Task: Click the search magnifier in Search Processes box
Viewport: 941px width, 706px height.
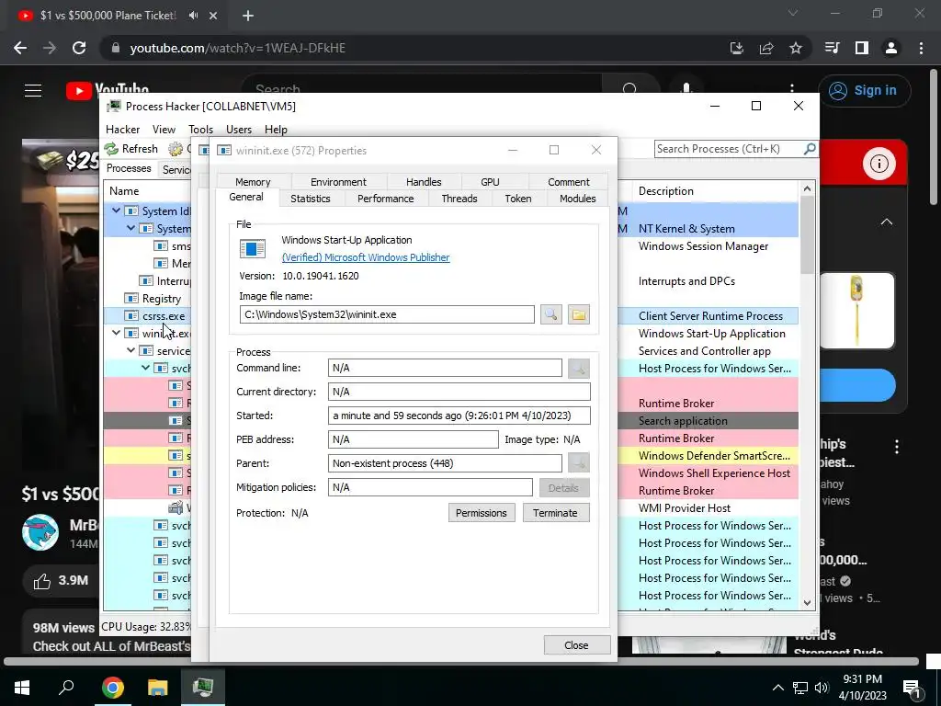Action: pos(809,148)
